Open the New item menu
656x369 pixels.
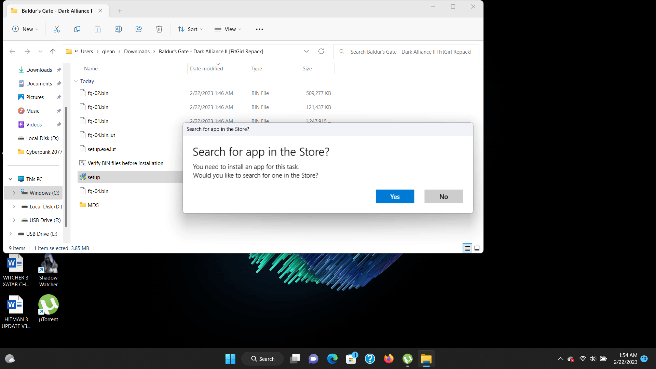tap(25, 29)
